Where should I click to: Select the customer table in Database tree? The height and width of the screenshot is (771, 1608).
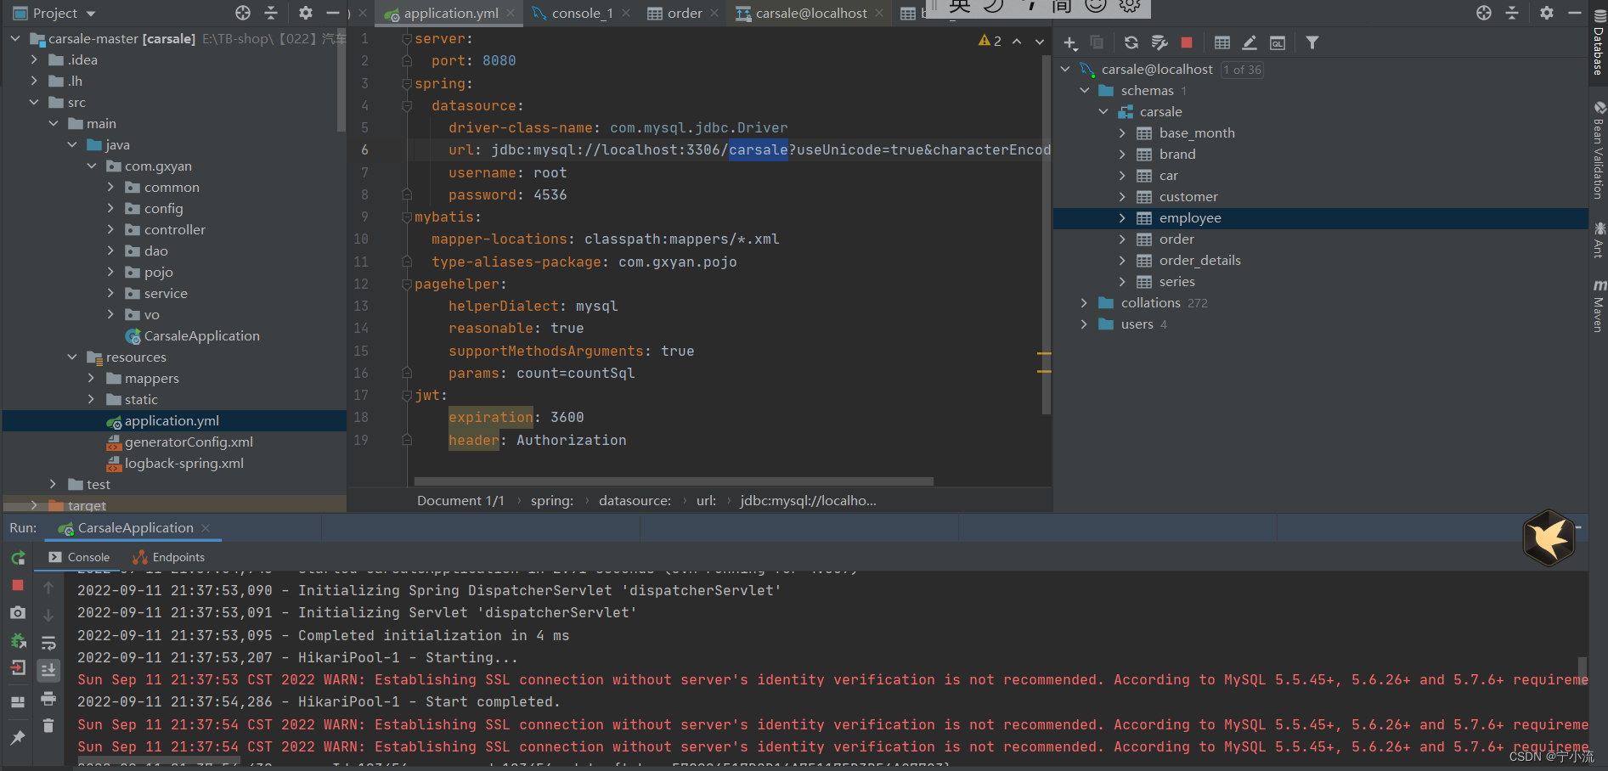1188,196
